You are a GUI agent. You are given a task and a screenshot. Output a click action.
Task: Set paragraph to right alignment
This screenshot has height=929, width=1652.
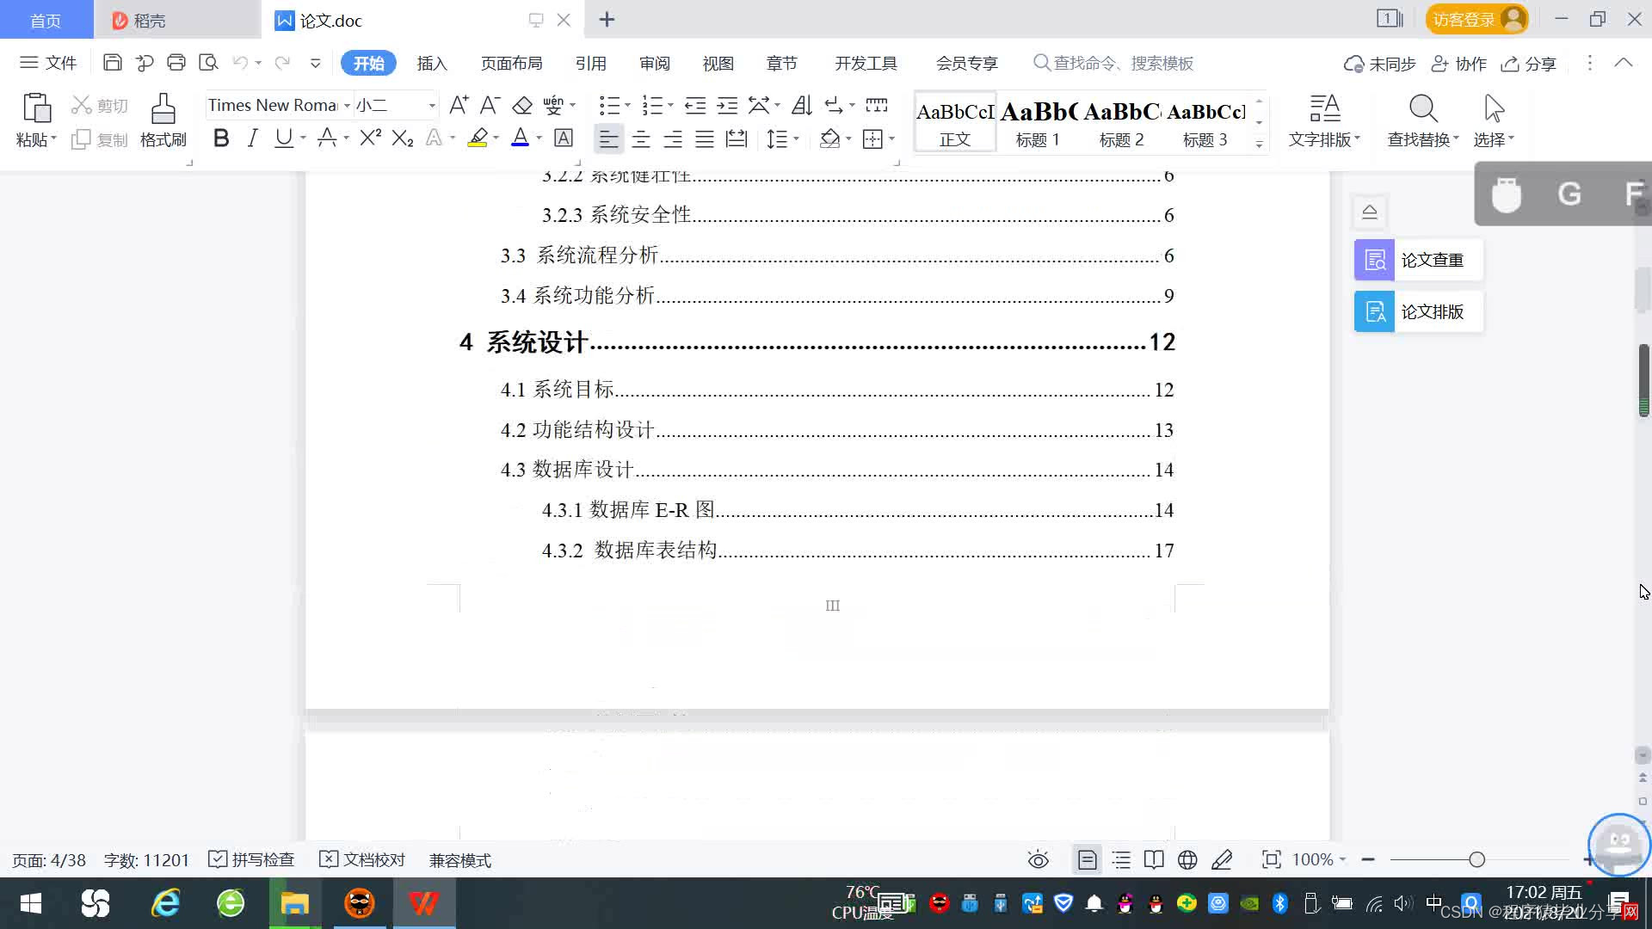point(673,138)
